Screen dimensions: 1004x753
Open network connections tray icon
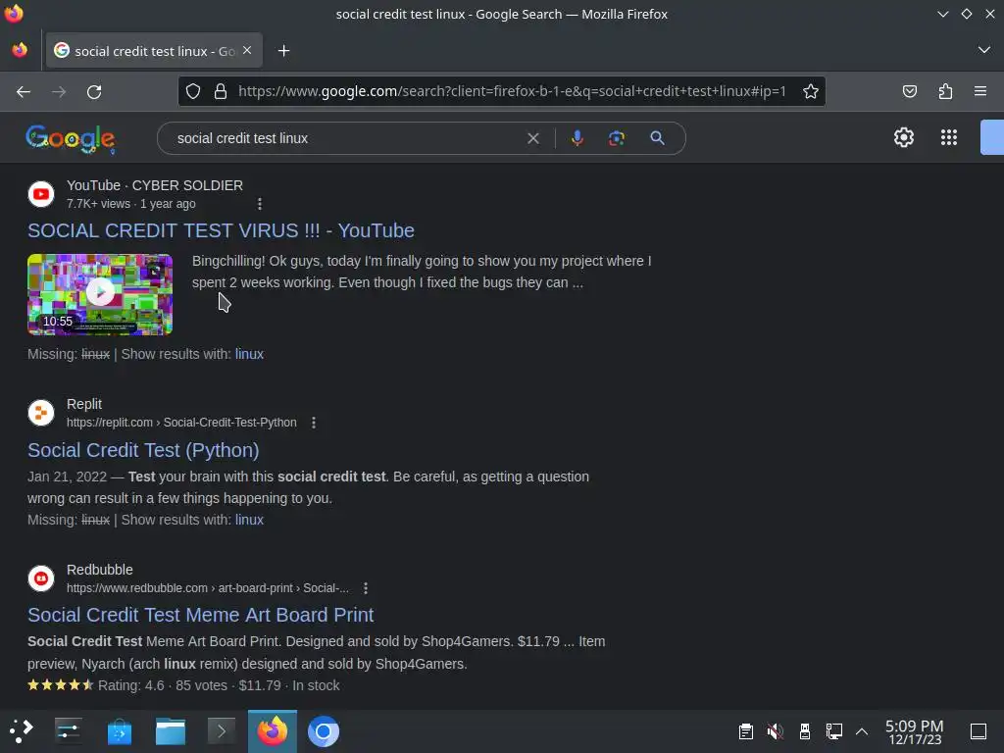833,731
